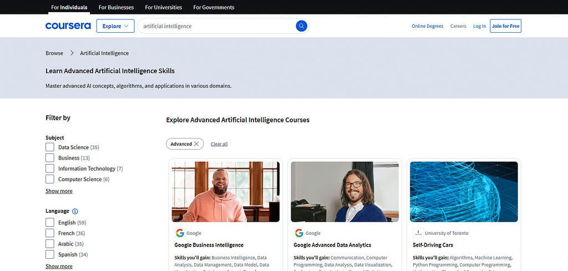Open the Self-Driving Cars course thumbnail

[464, 192]
